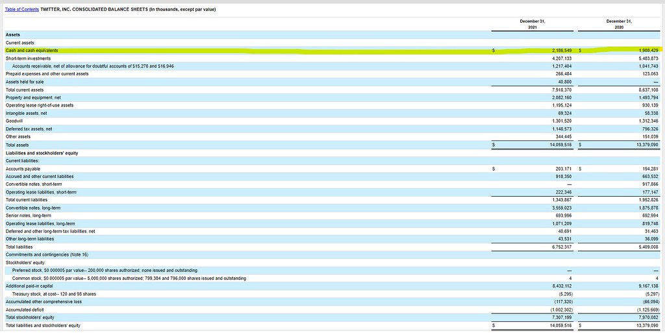The height and width of the screenshot is (333, 665).
Task: Select the highlighted Cash and cash equivalents row label
Action: click(32, 50)
